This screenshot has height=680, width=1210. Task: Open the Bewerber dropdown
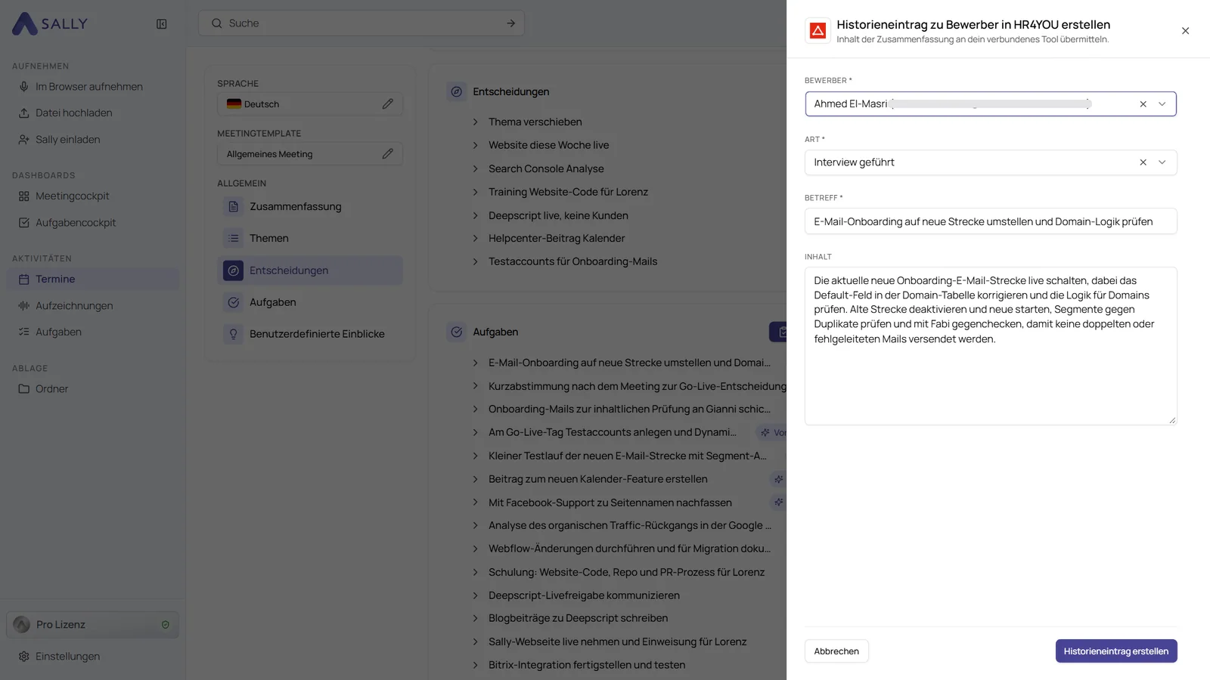(1162, 104)
